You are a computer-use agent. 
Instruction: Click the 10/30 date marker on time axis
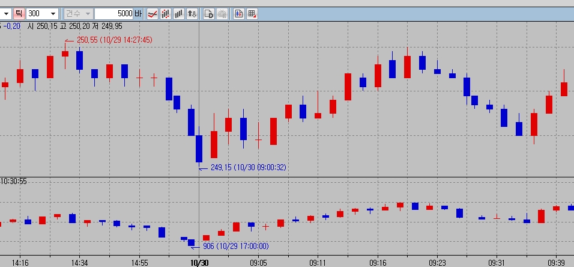click(x=199, y=263)
